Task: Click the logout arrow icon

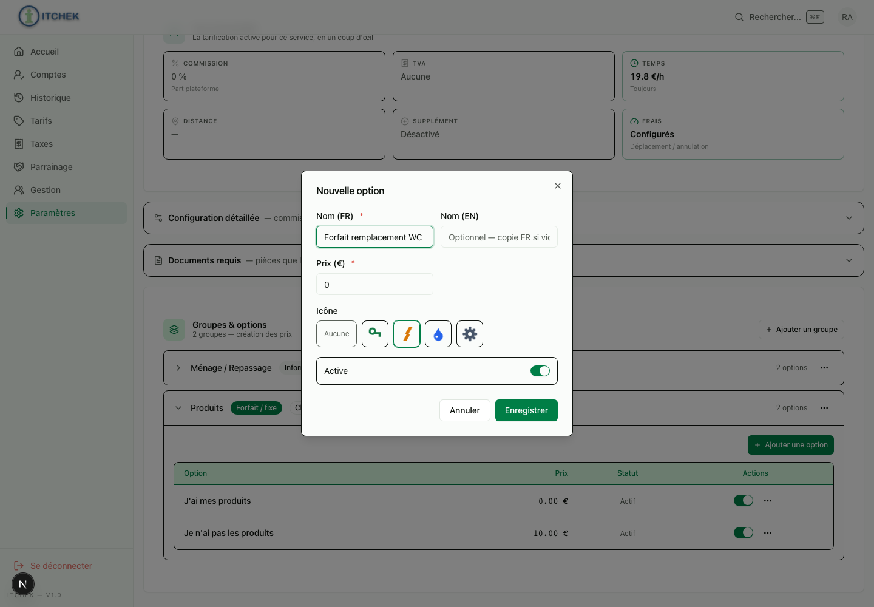Action: [x=19, y=566]
